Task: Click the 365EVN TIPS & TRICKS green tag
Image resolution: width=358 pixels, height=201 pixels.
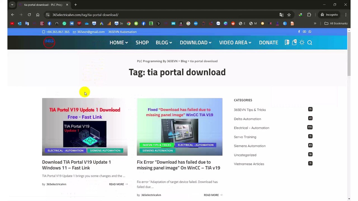Action: pyautogui.click(x=157, y=145)
